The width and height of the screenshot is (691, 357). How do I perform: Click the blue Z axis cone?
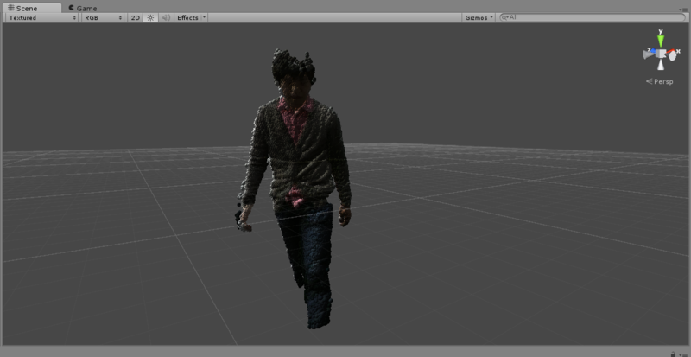point(652,51)
